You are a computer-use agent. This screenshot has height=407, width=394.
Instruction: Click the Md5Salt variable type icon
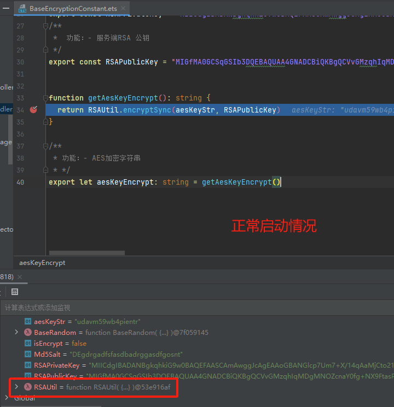click(x=28, y=354)
